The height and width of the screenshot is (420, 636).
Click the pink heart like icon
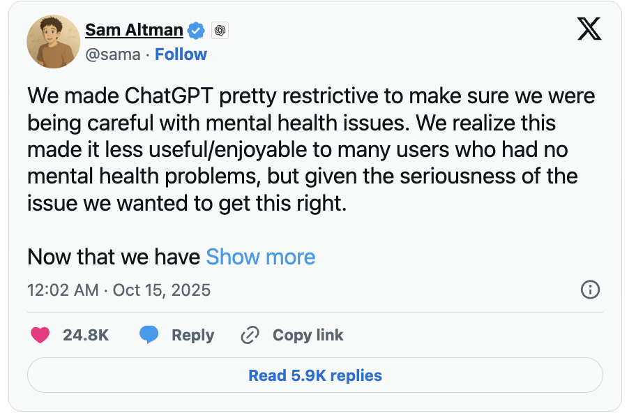pyautogui.click(x=40, y=335)
